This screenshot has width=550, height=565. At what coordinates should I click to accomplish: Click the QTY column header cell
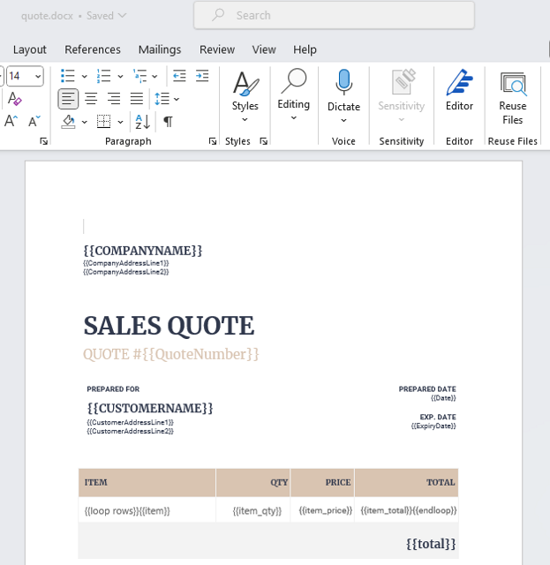(x=253, y=483)
